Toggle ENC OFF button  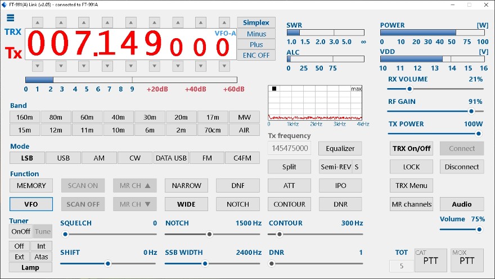pyautogui.click(x=256, y=55)
